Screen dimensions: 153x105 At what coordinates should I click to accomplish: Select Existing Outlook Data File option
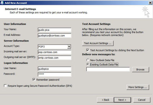[x=88, y=64]
